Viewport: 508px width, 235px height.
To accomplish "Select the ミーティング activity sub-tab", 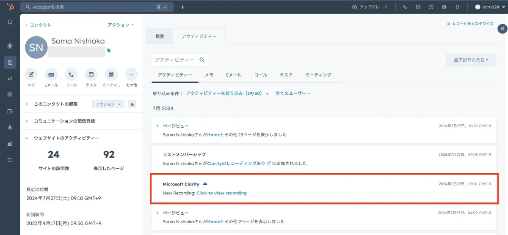I will pos(318,75).
